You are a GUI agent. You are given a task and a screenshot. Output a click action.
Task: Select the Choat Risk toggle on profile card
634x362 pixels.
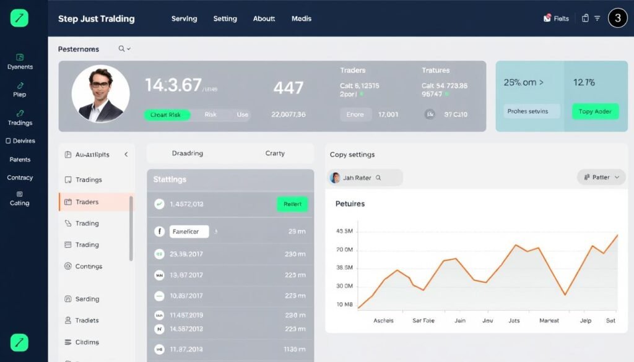(167, 114)
